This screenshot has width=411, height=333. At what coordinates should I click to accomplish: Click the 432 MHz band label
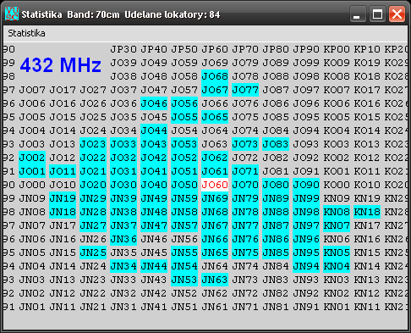[x=60, y=65]
